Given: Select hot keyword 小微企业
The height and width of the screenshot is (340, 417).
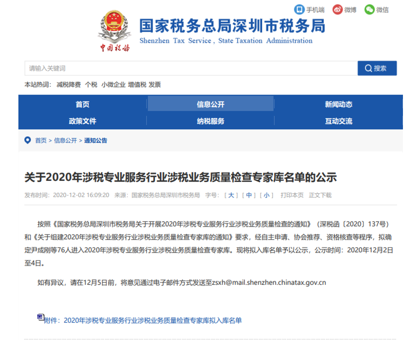Looking at the screenshot, I should tap(113, 85).
